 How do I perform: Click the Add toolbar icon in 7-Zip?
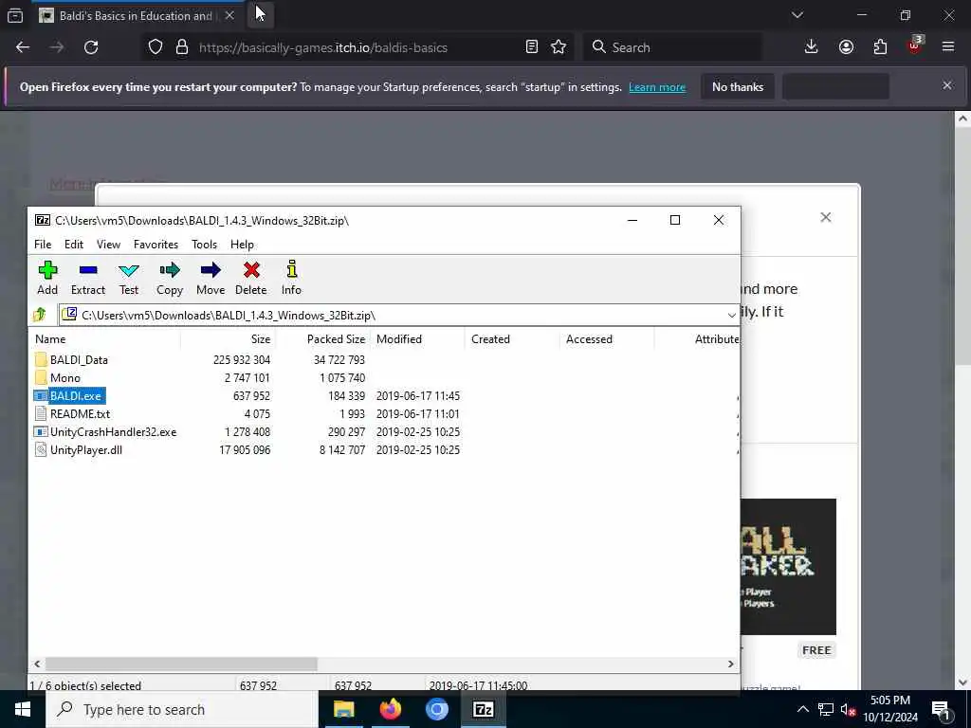[x=47, y=278]
